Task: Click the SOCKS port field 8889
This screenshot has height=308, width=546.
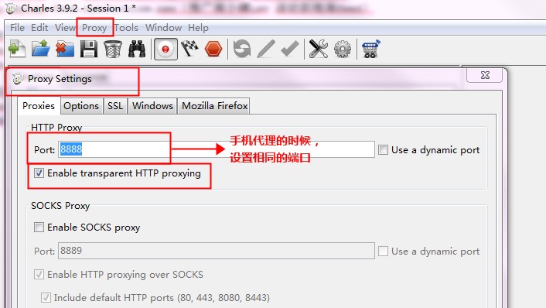Action: pyautogui.click(x=217, y=251)
